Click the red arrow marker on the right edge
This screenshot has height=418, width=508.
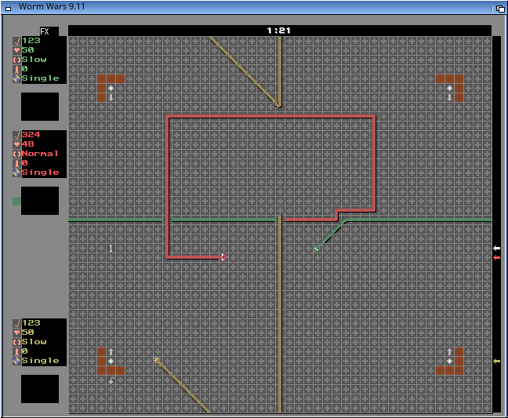(x=496, y=257)
